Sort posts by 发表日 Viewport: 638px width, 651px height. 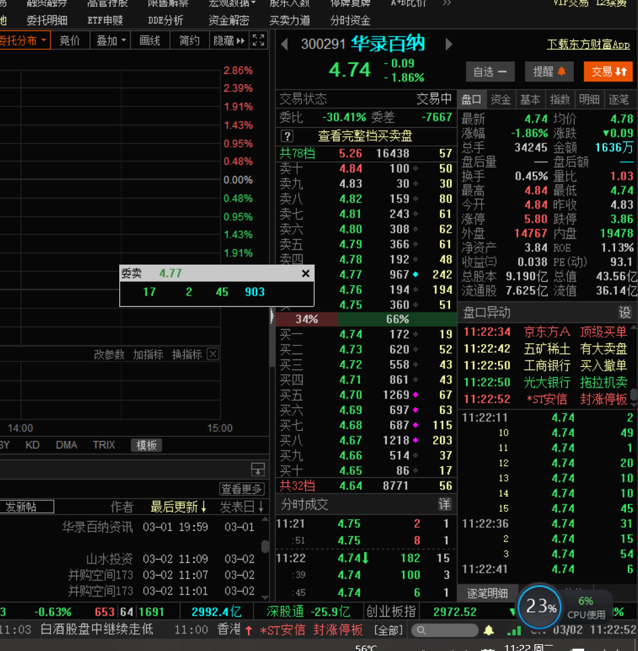[241, 506]
